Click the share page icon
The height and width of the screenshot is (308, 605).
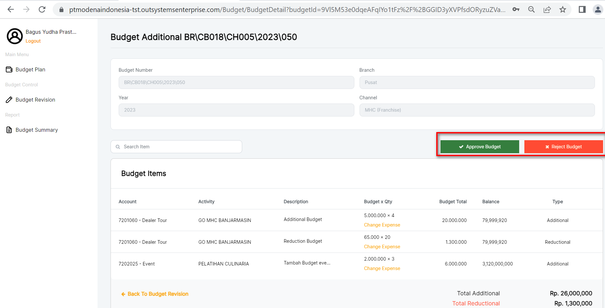[547, 9]
